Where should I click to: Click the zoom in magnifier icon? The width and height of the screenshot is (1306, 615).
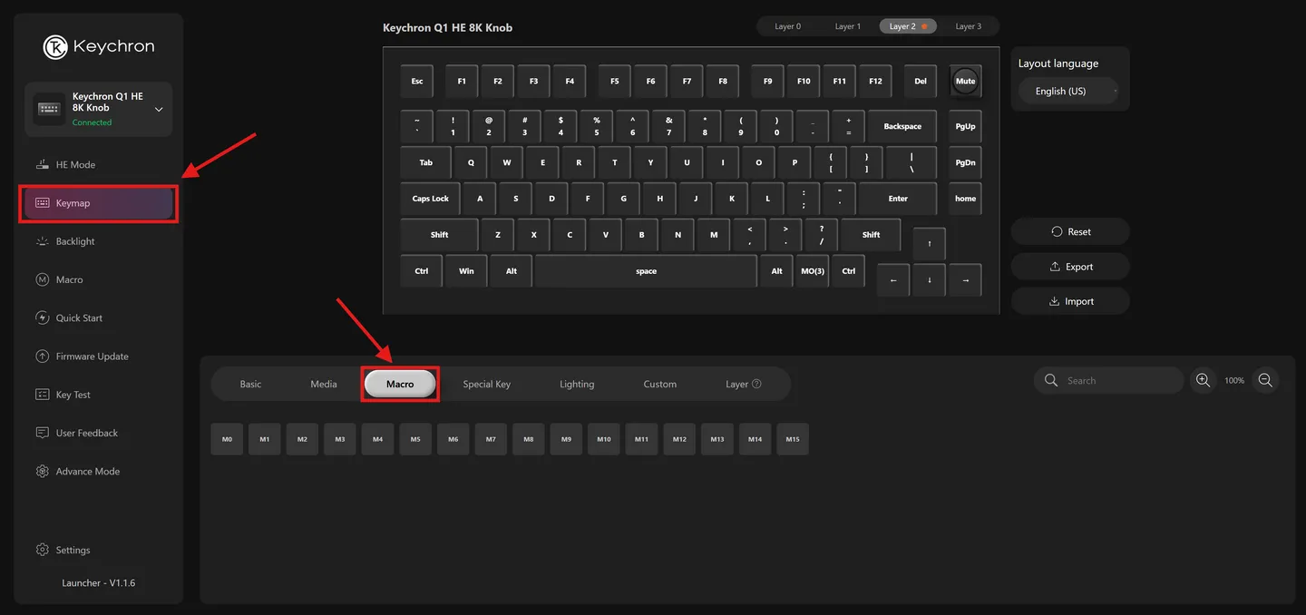click(1203, 381)
